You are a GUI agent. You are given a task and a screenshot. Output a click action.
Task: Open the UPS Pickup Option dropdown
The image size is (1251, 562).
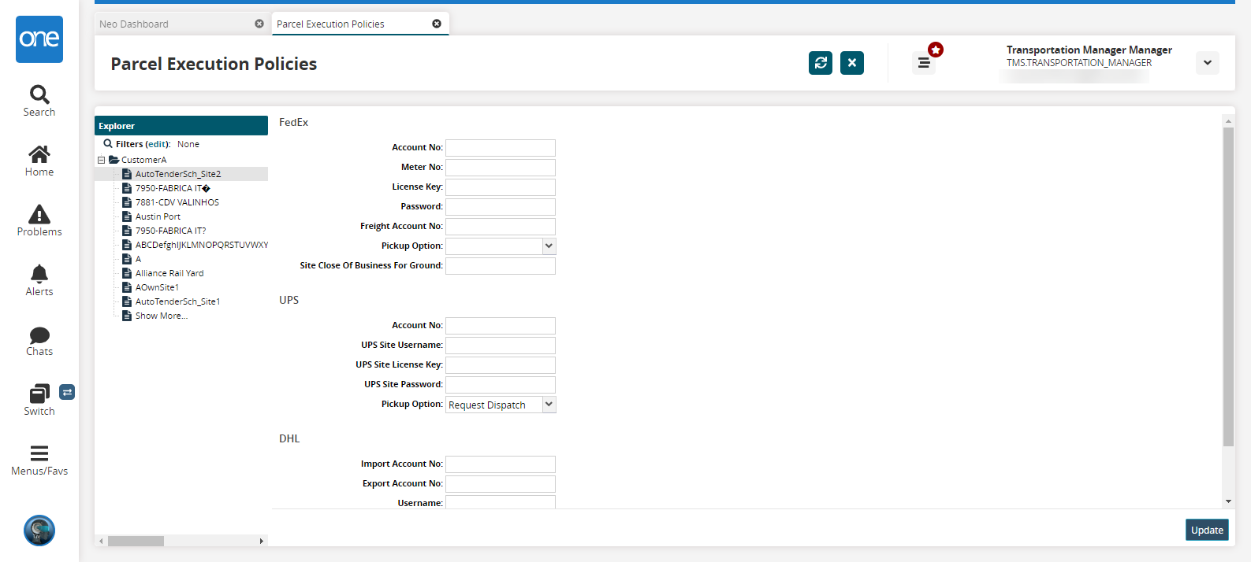[549, 404]
